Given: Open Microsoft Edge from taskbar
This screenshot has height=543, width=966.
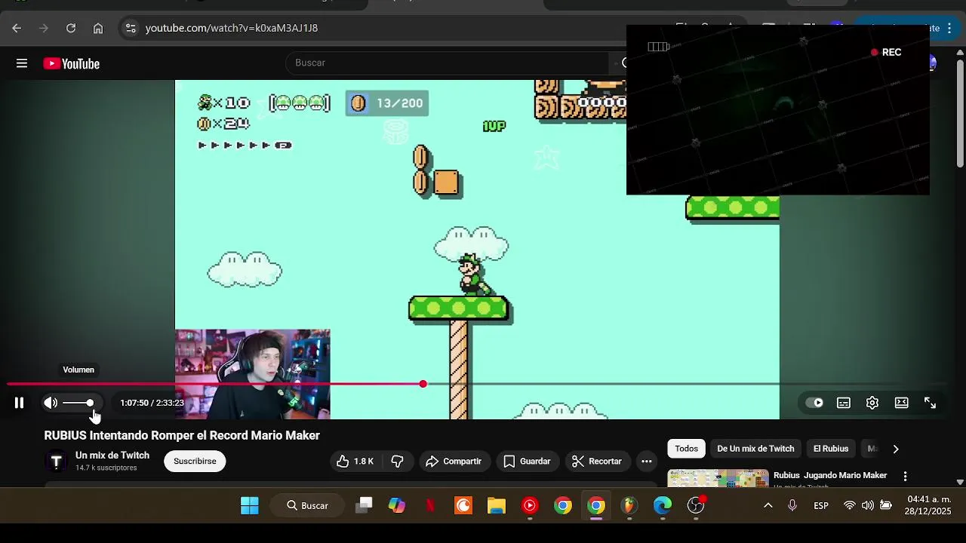Looking at the screenshot, I should pyautogui.click(x=663, y=505).
